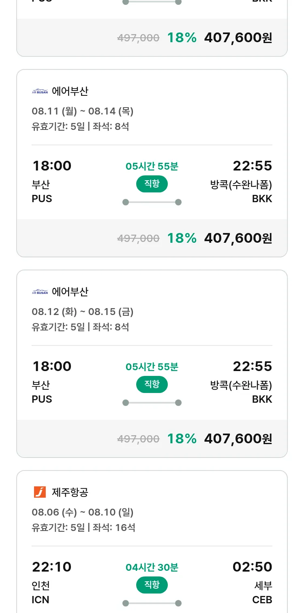
Task: Click the Jeju Air orange logo
Action: point(40,492)
